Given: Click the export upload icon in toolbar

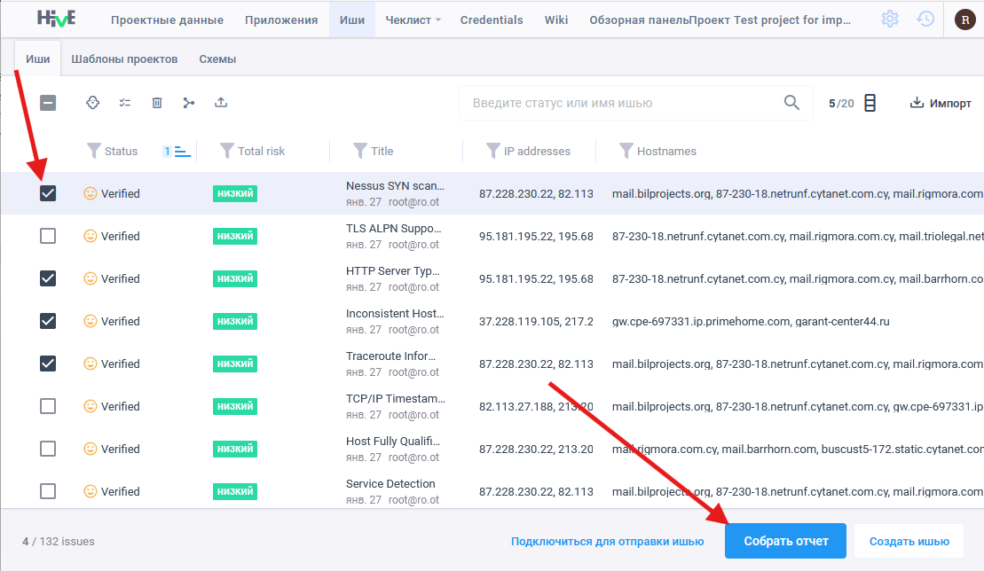Looking at the screenshot, I should tap(221, 103).
